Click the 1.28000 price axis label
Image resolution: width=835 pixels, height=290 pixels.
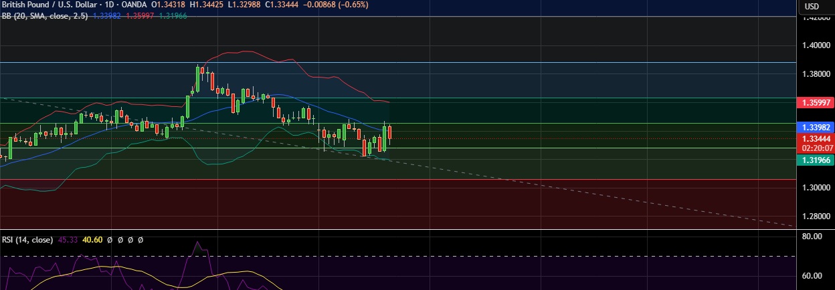(815, 216)
